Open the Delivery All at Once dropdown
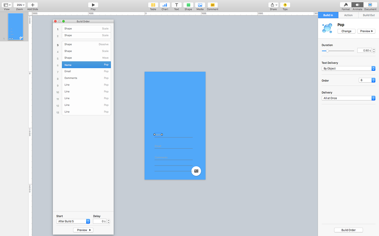The width and height of the screenshot is (379, 236). point(348,98)
